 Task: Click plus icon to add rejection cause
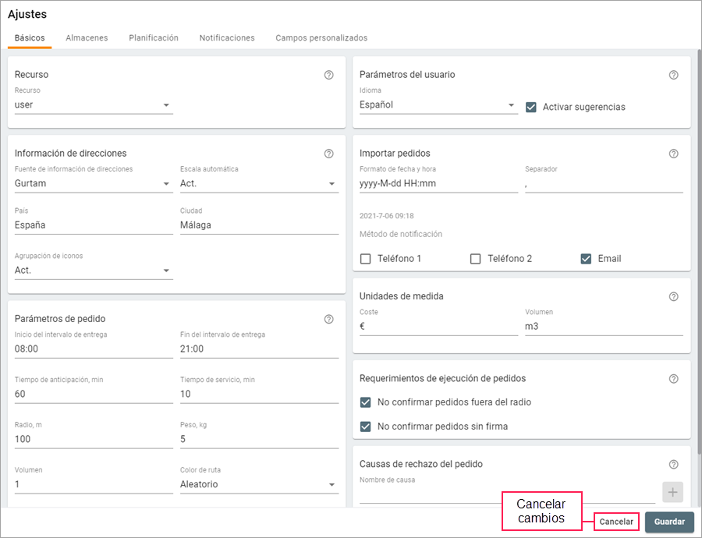[x=672, y=492]
